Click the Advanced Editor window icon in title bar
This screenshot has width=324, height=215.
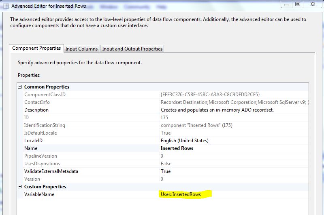5,6
